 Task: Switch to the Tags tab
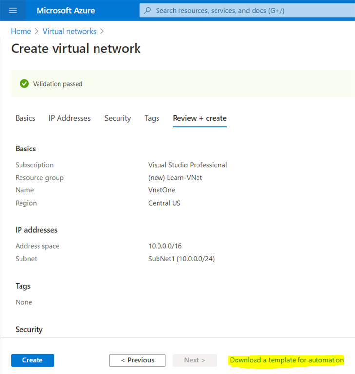coord(152,118)
